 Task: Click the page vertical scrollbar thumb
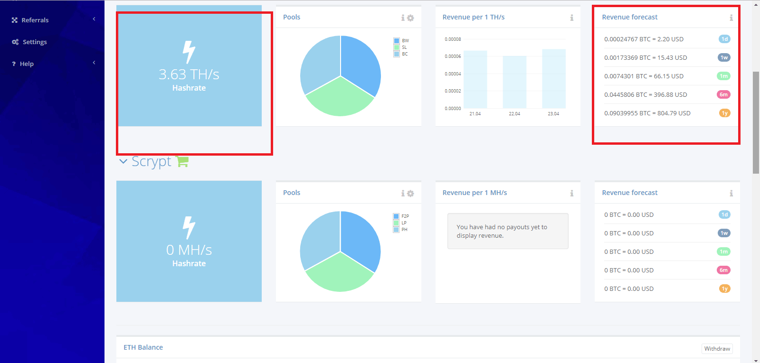point(756,122)
